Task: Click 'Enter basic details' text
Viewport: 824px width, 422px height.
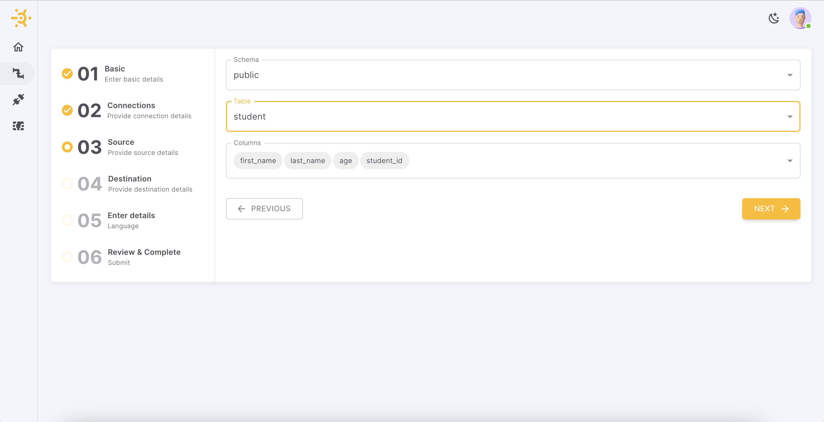Action: (x=134, y=79)
